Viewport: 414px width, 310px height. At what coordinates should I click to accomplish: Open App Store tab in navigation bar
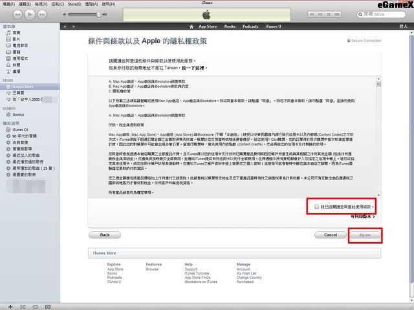click(x=208, y=26)
